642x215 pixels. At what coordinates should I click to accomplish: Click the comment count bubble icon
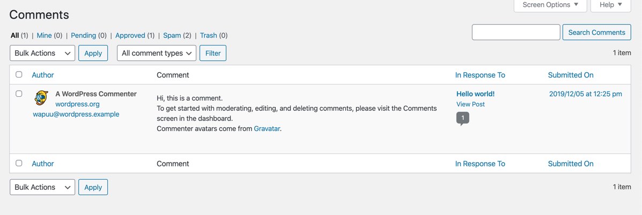point(462,118)
